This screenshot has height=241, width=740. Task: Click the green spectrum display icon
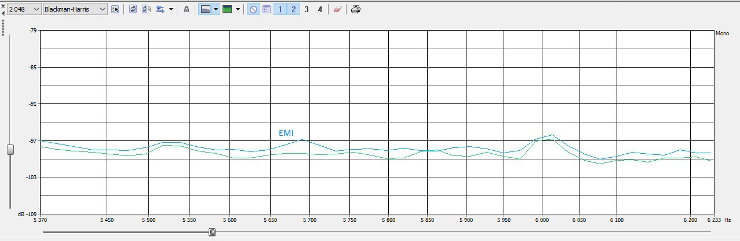[227, 9]
